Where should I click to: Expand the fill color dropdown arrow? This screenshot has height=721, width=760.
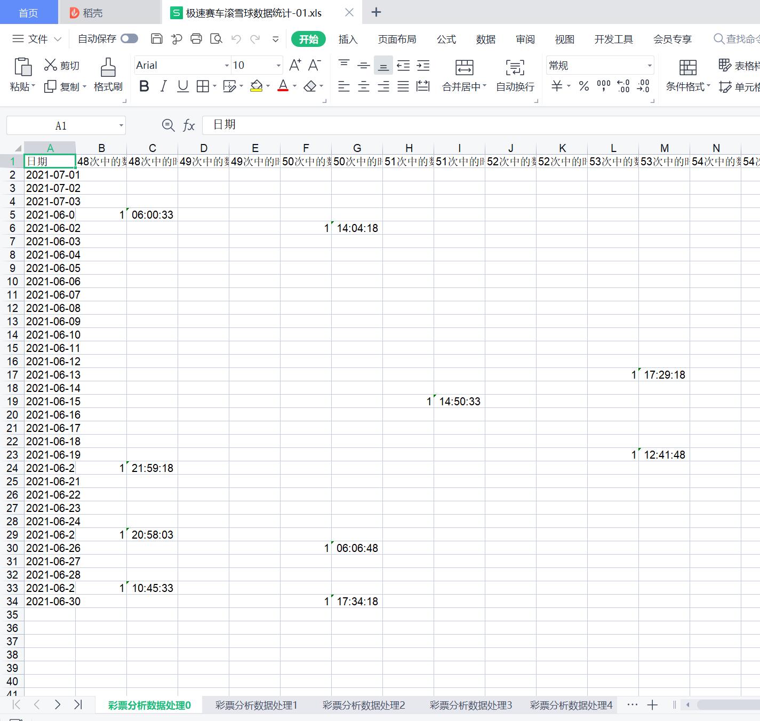point(268,86)
